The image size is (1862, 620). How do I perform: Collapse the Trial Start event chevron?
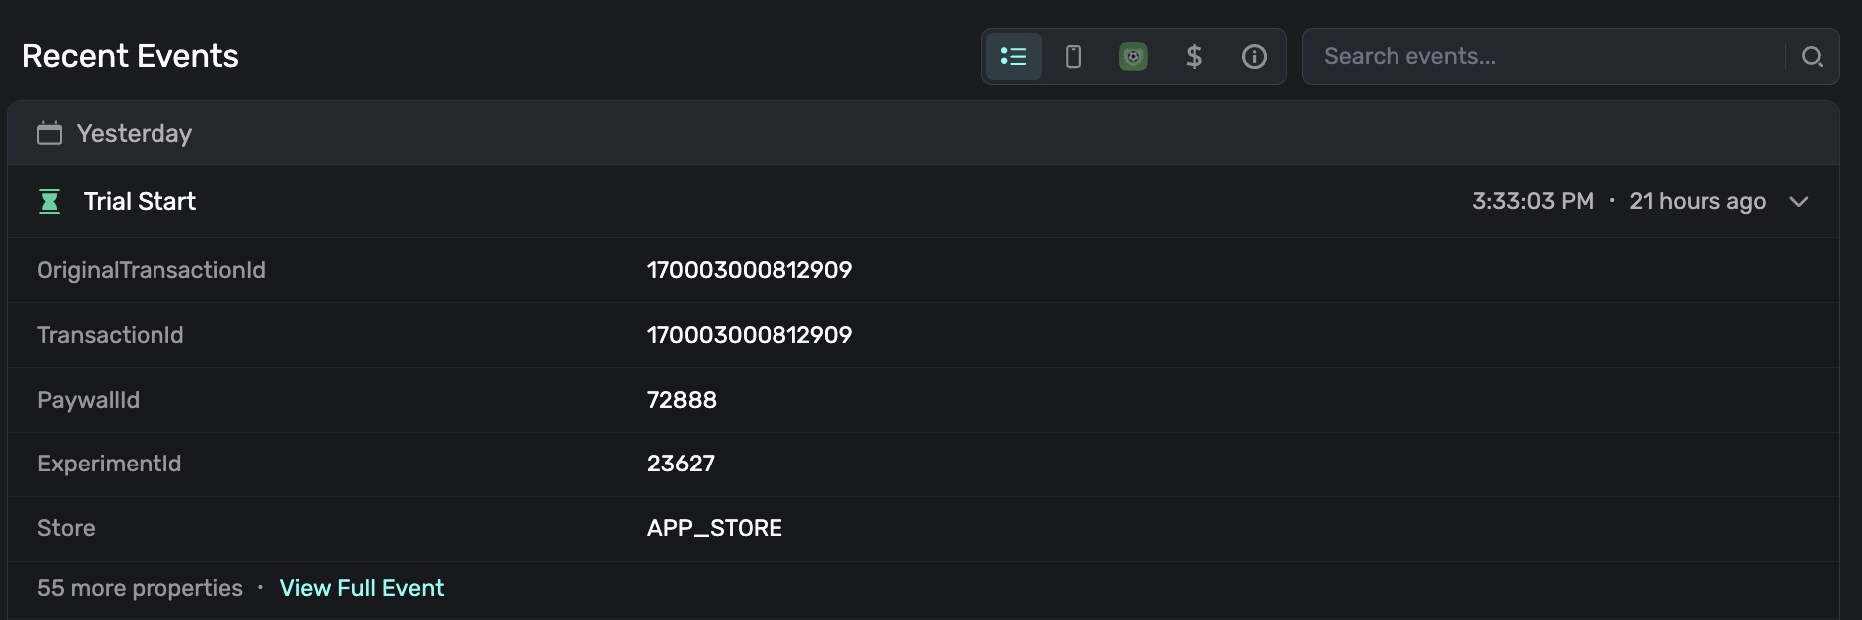(1798, 202)
